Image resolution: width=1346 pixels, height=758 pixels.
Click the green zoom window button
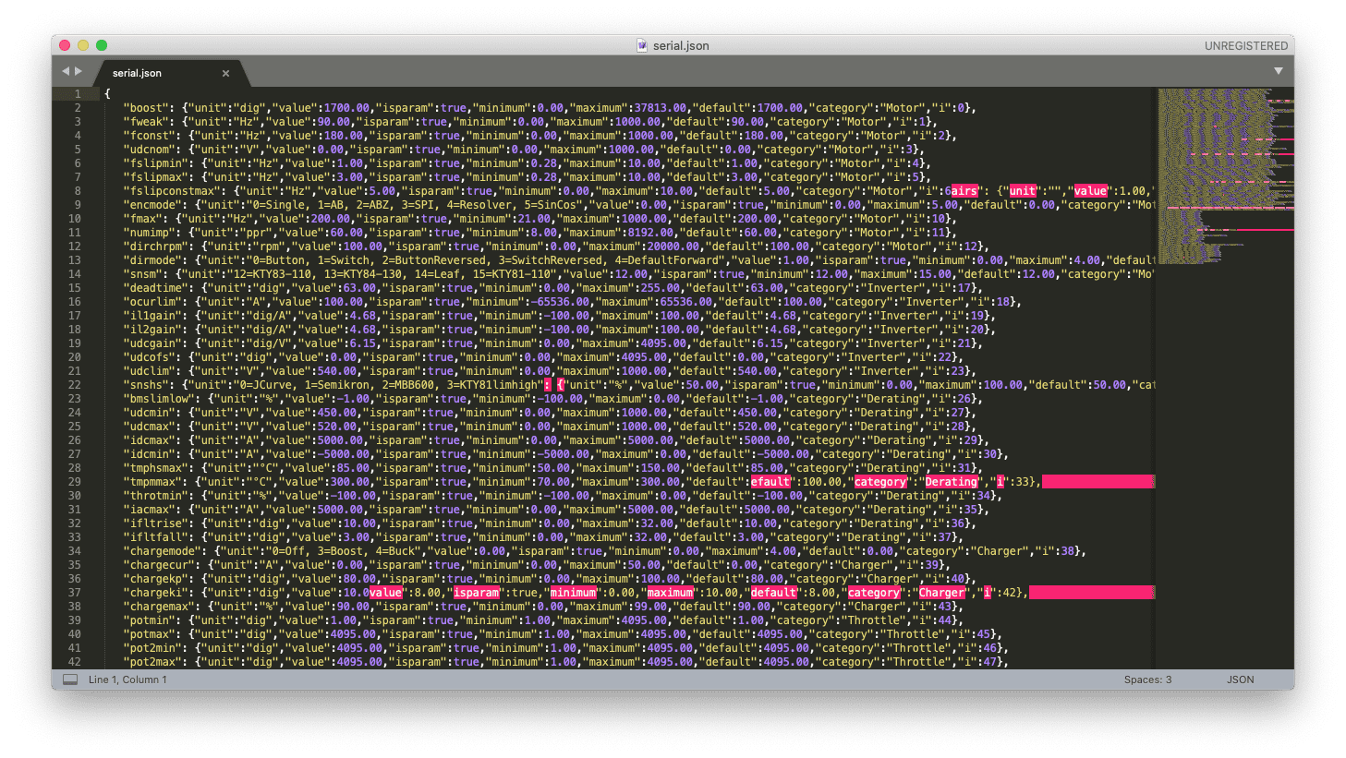point(102,45)
